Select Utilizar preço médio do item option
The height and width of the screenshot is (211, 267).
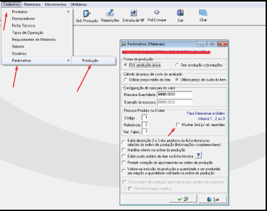pyautogui.click(x=126, y=80)
